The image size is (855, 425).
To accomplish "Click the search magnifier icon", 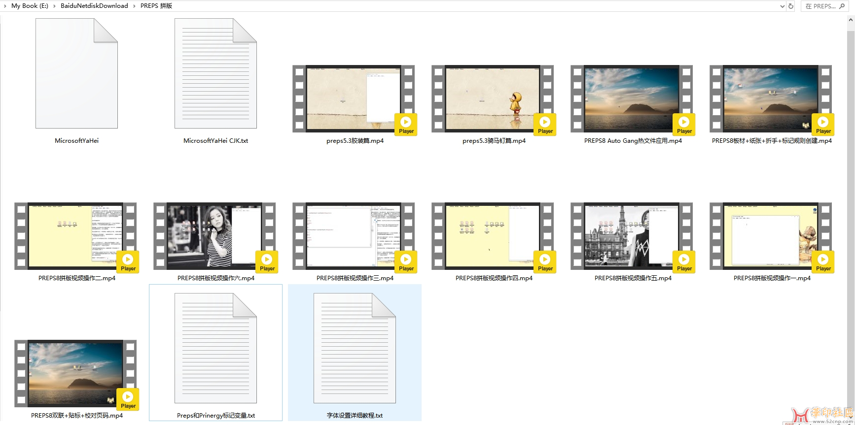I will point(842,6).
